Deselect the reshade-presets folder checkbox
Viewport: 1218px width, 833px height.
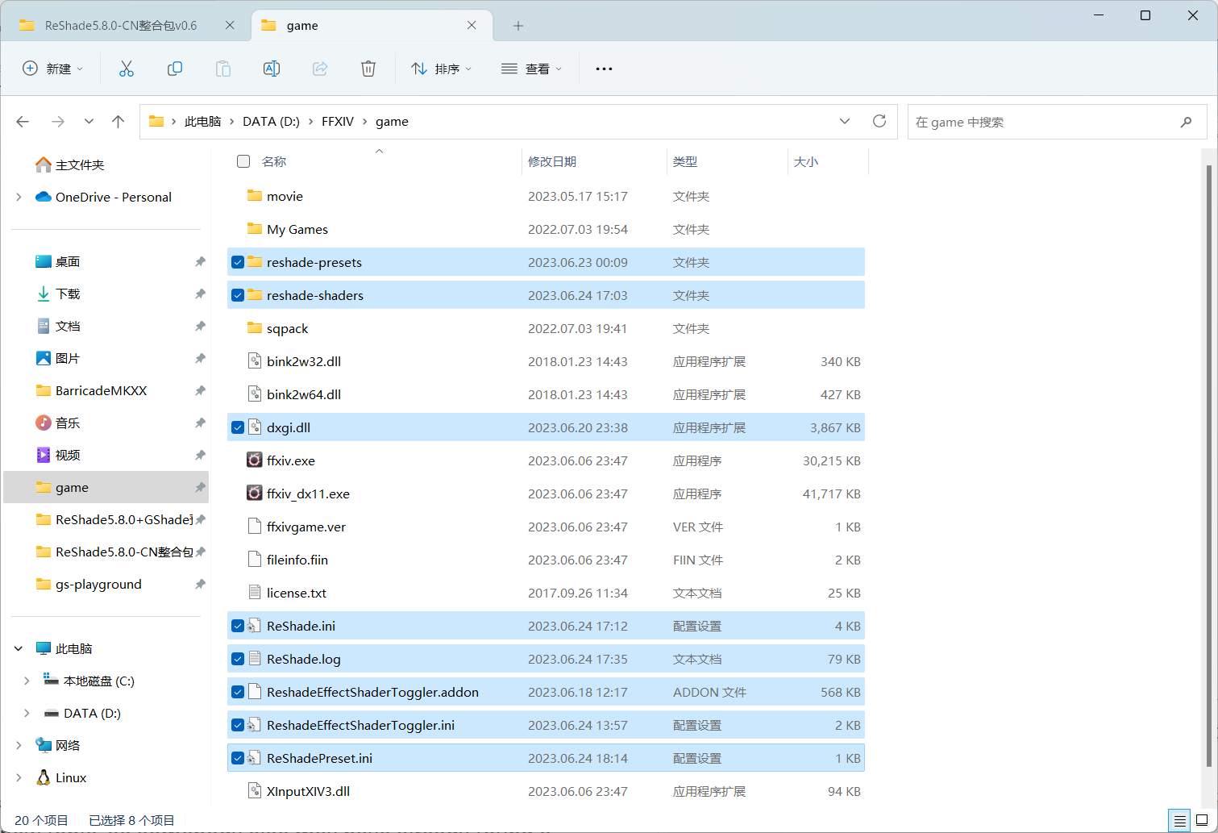238,263
